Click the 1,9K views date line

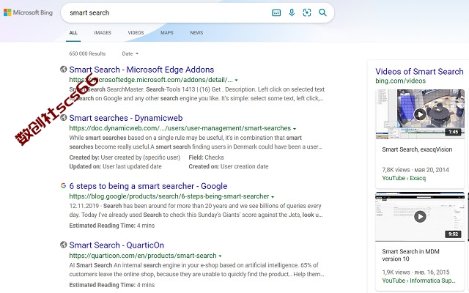pyautogui.click(x=416, y=272)
